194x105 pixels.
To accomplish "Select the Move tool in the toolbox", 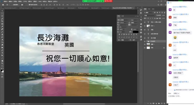I will point(2,11).
